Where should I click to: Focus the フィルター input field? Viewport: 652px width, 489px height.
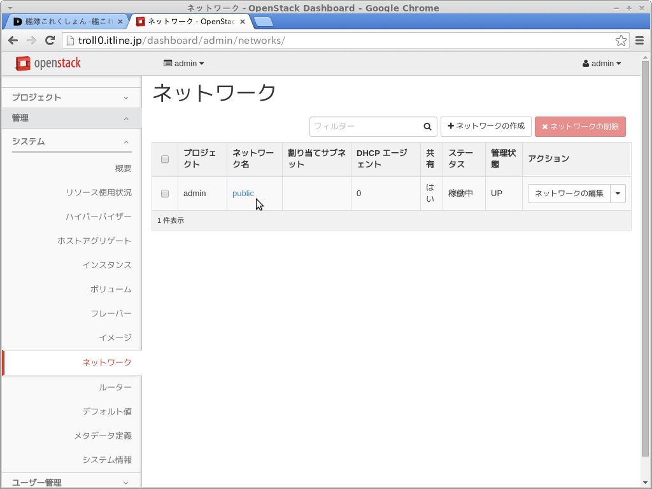click(365, 127)
